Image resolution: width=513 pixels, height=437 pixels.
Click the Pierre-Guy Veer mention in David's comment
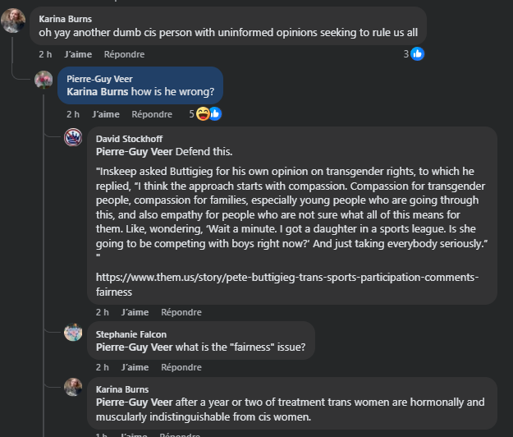pyautogui.click(x=134, y=151)
